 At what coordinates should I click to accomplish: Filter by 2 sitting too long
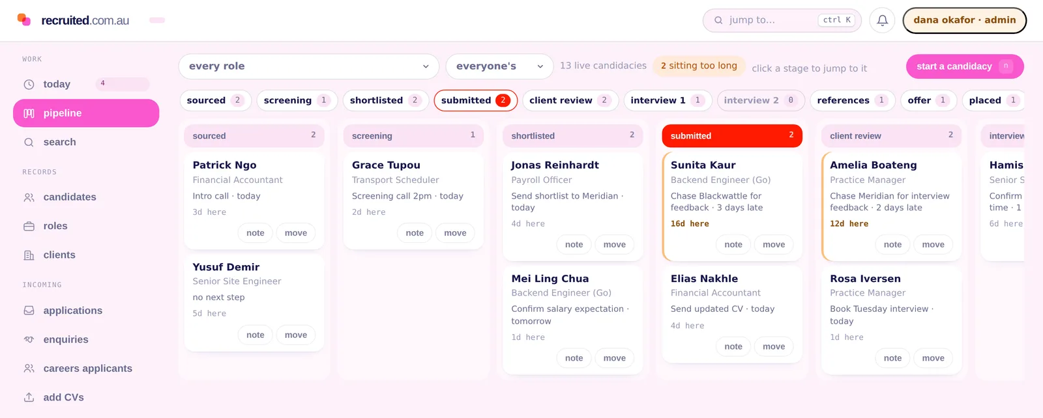[x=699, y=66]
